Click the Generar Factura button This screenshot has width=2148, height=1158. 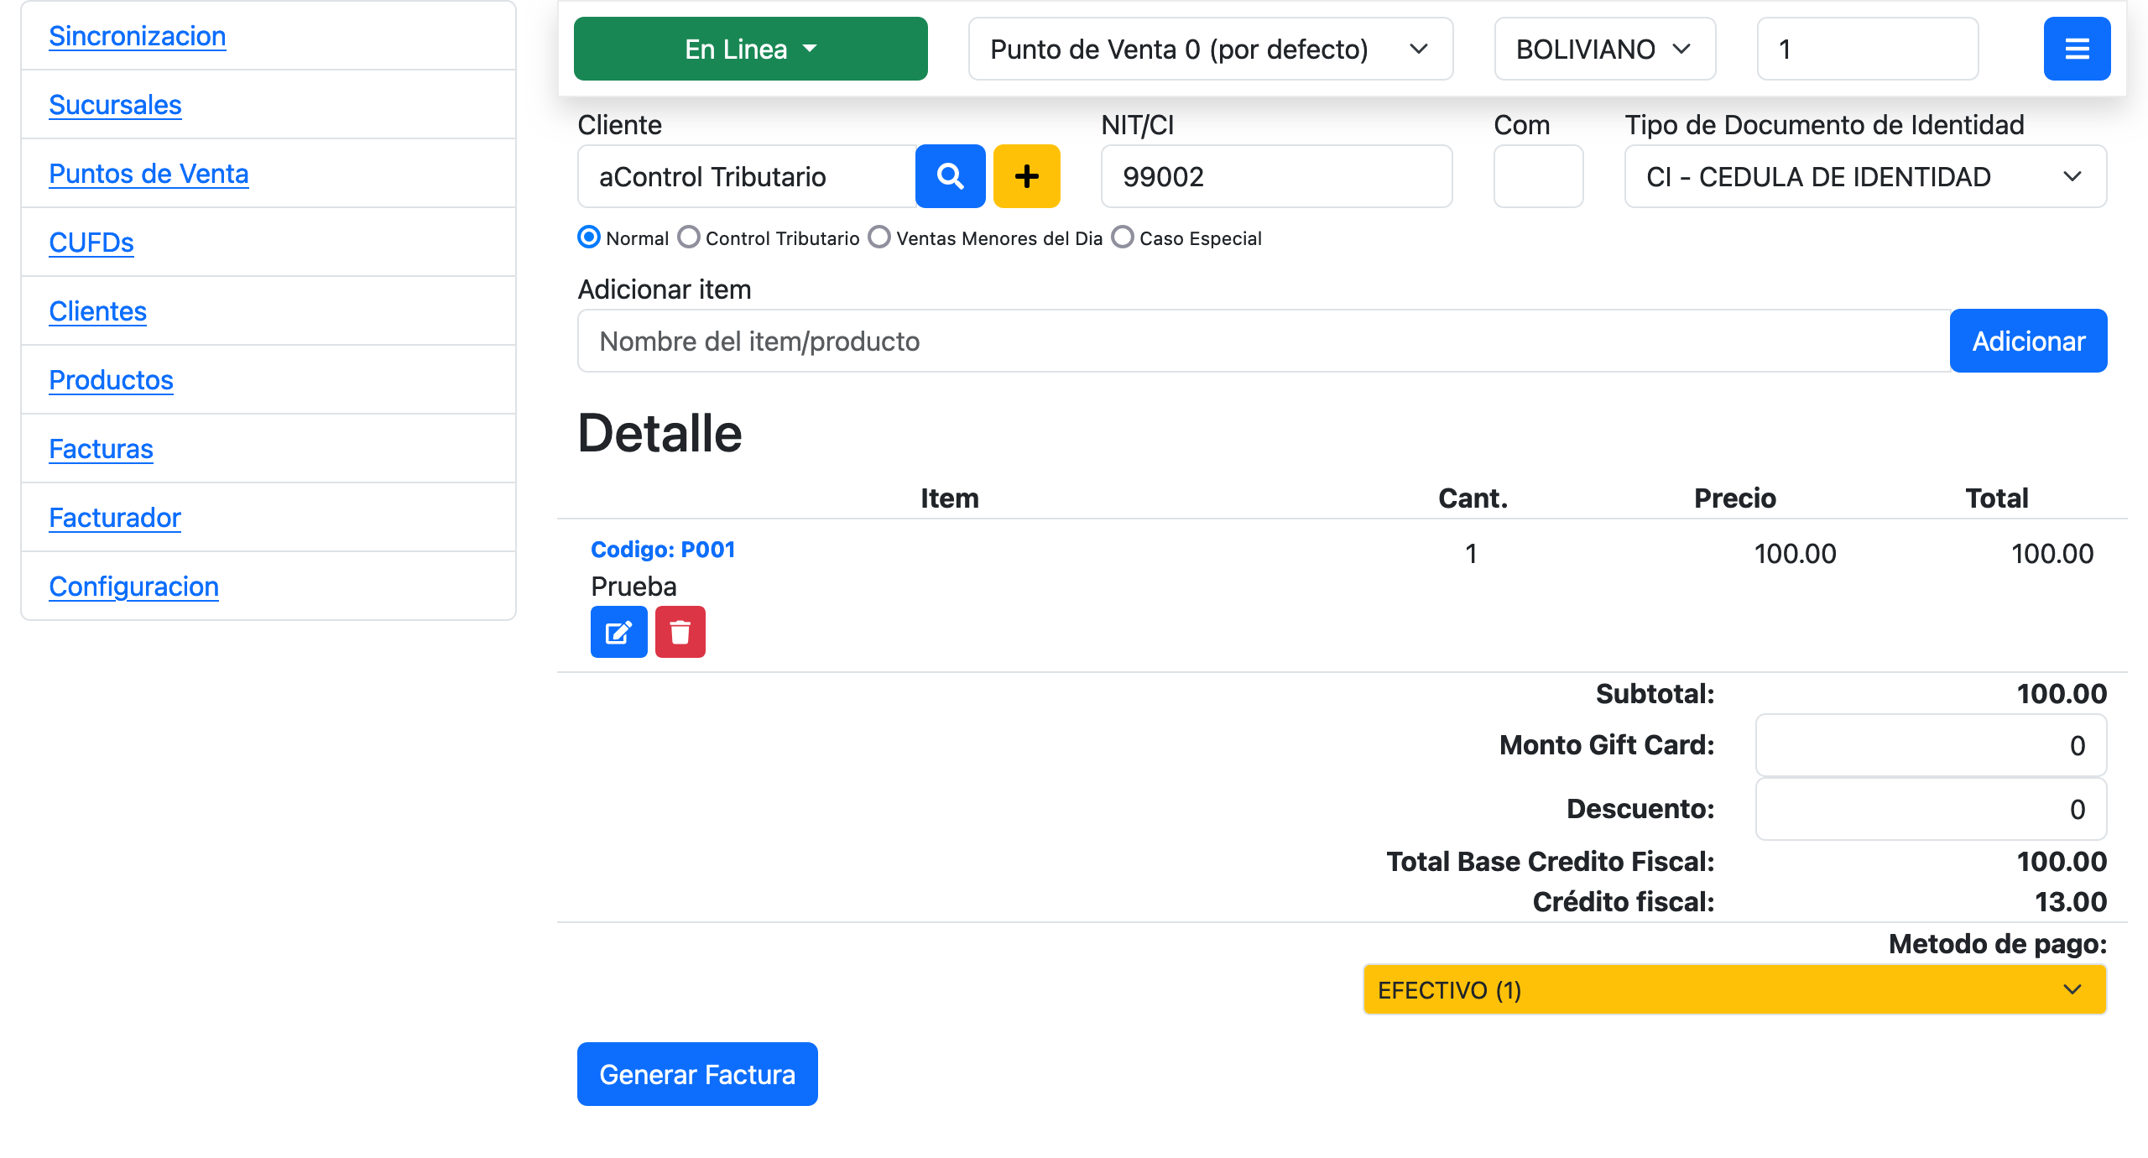pos(696,1074)
